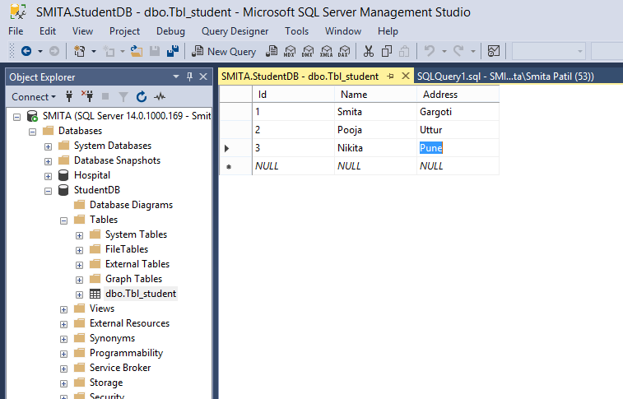Select the Programmability folder
Image resolution: width=623 pixels, height=399 pixels.
pyautogui.click(x=127, y=353)
